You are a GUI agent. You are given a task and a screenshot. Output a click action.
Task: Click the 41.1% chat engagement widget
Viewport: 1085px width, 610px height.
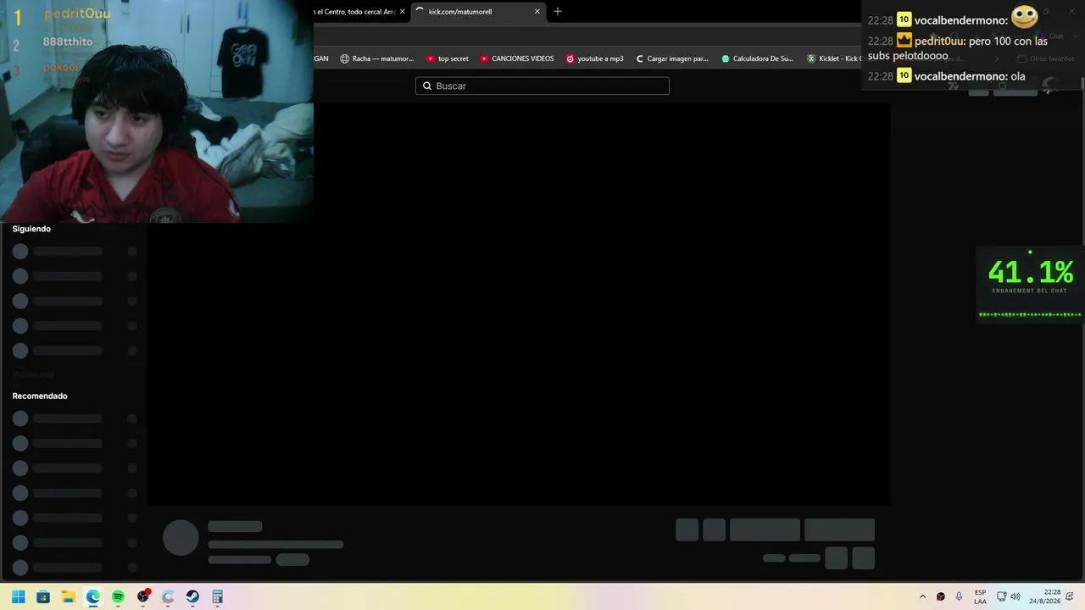(1030, 284)
